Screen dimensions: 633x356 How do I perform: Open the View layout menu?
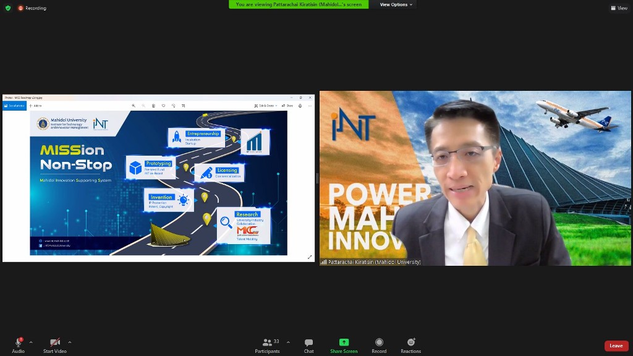tap(619, 8)
